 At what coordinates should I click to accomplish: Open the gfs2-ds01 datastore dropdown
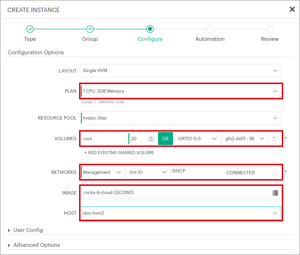click(x=245, y=138)
